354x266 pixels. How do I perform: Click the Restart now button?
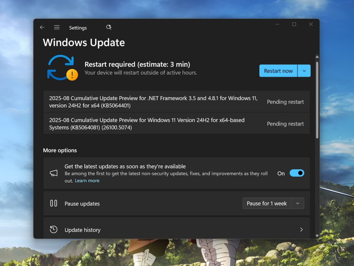point(278,71)
